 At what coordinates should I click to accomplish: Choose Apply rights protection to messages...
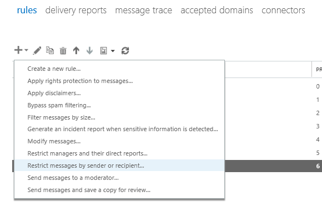119,81
